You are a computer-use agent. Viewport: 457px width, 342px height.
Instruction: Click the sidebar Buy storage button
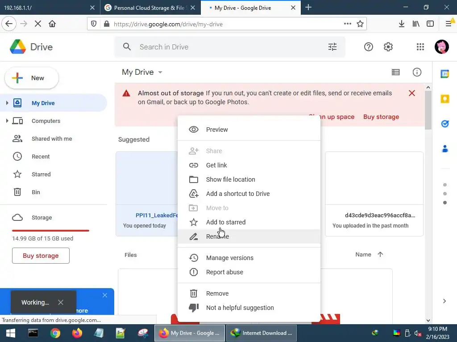41,256
